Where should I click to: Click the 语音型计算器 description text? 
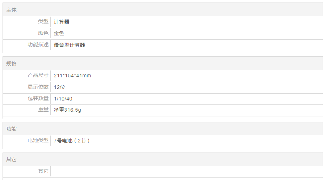click(x=70, y=45)
